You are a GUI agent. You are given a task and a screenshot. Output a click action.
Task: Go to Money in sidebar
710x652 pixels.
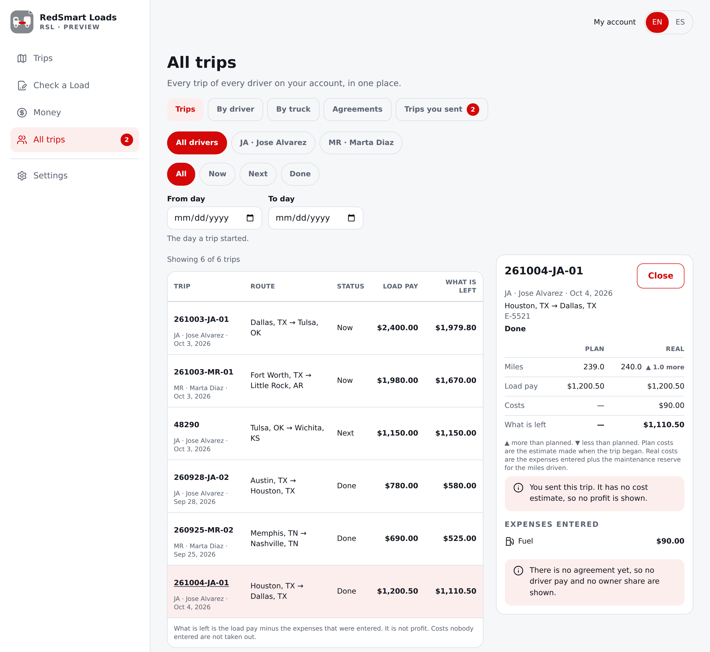point(75,113)
